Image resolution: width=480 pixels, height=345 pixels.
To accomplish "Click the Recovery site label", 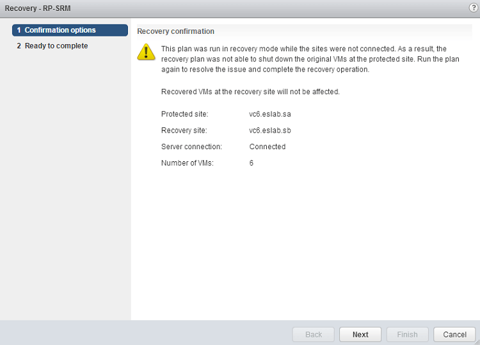I will (x=184, y=131).
